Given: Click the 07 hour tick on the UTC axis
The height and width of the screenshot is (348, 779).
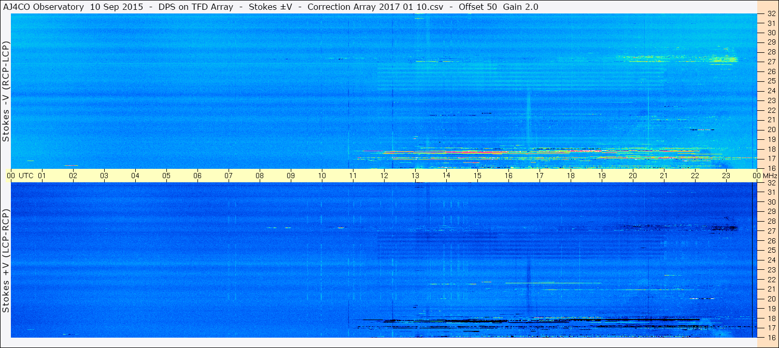Looking at the screenshot, I should [229, 176].
